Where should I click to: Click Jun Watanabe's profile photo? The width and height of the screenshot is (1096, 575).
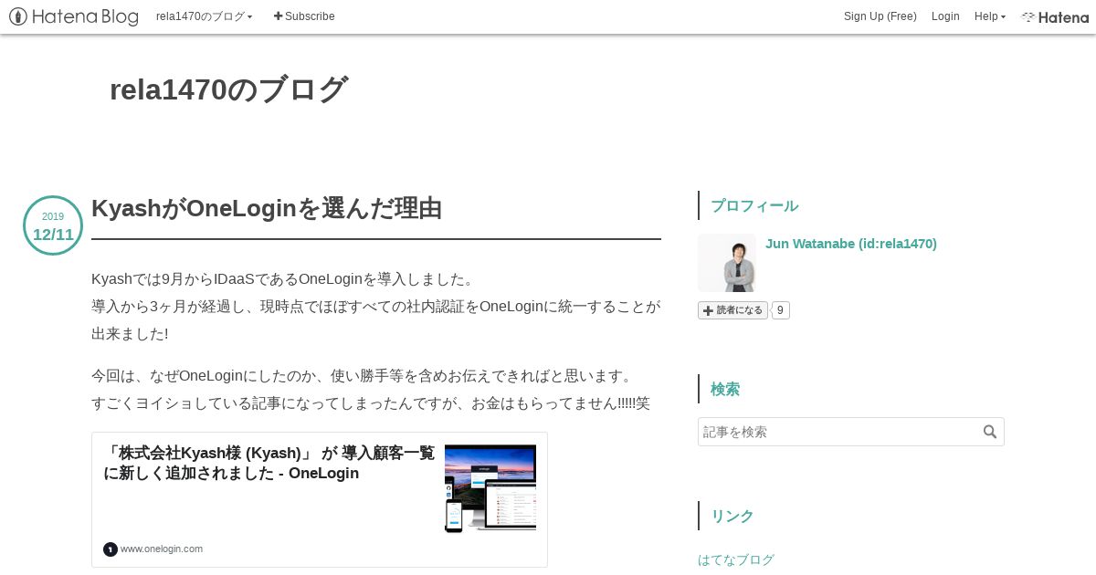coord(727,263)
